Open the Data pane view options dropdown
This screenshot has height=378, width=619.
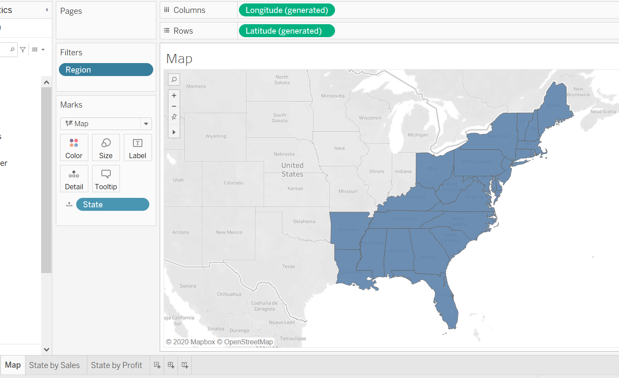tap(38, 49)
